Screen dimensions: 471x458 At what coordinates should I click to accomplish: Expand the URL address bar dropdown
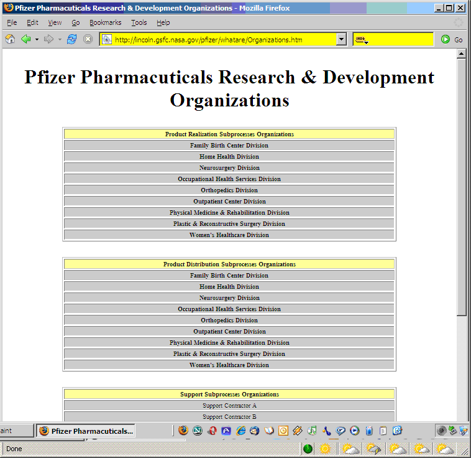tap(341, 39)
